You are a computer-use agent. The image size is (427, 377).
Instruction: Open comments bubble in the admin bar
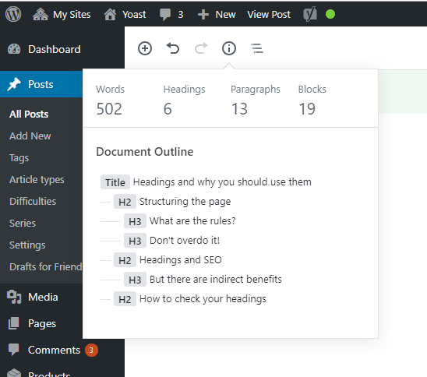(171, 14)
